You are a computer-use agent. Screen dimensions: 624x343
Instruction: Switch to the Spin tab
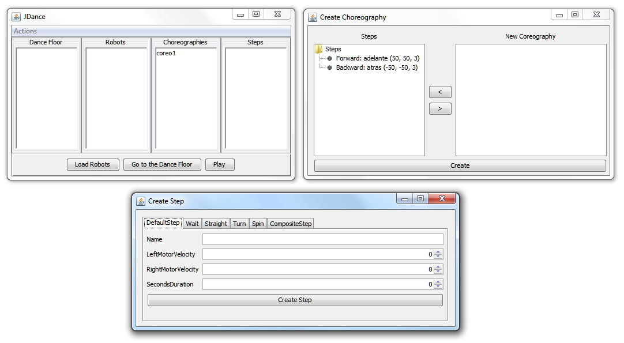[x=258, y=224]
